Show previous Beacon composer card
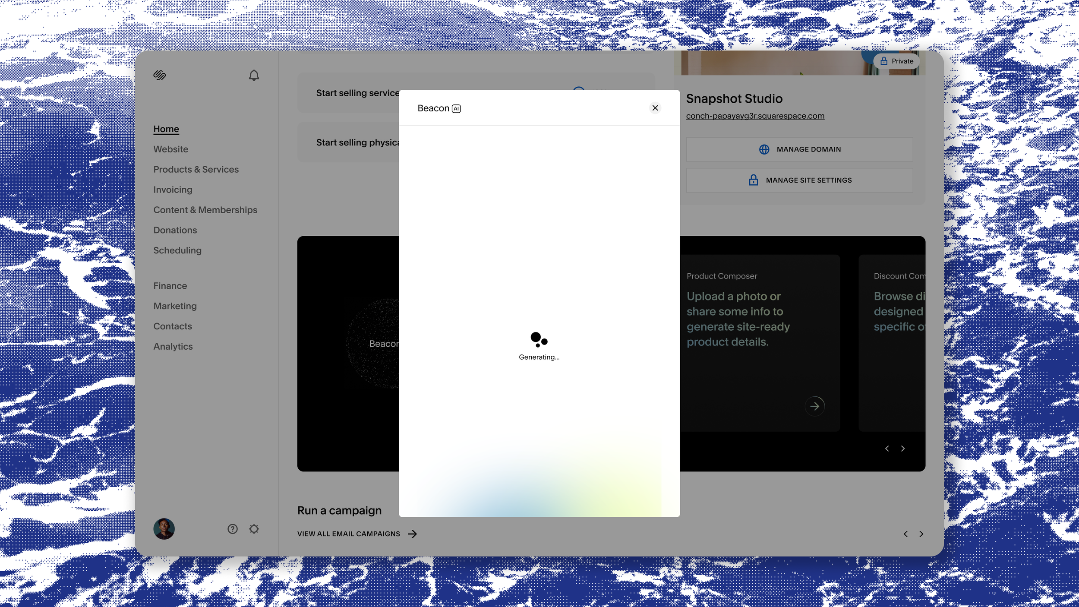 tap(887, 449)
